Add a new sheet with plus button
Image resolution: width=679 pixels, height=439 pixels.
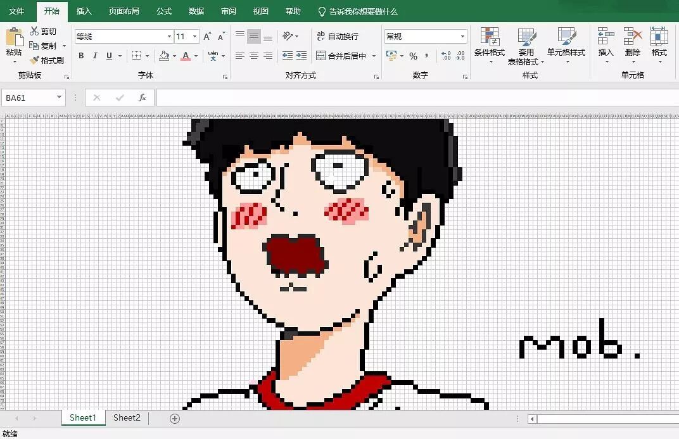tap(175, 419)
